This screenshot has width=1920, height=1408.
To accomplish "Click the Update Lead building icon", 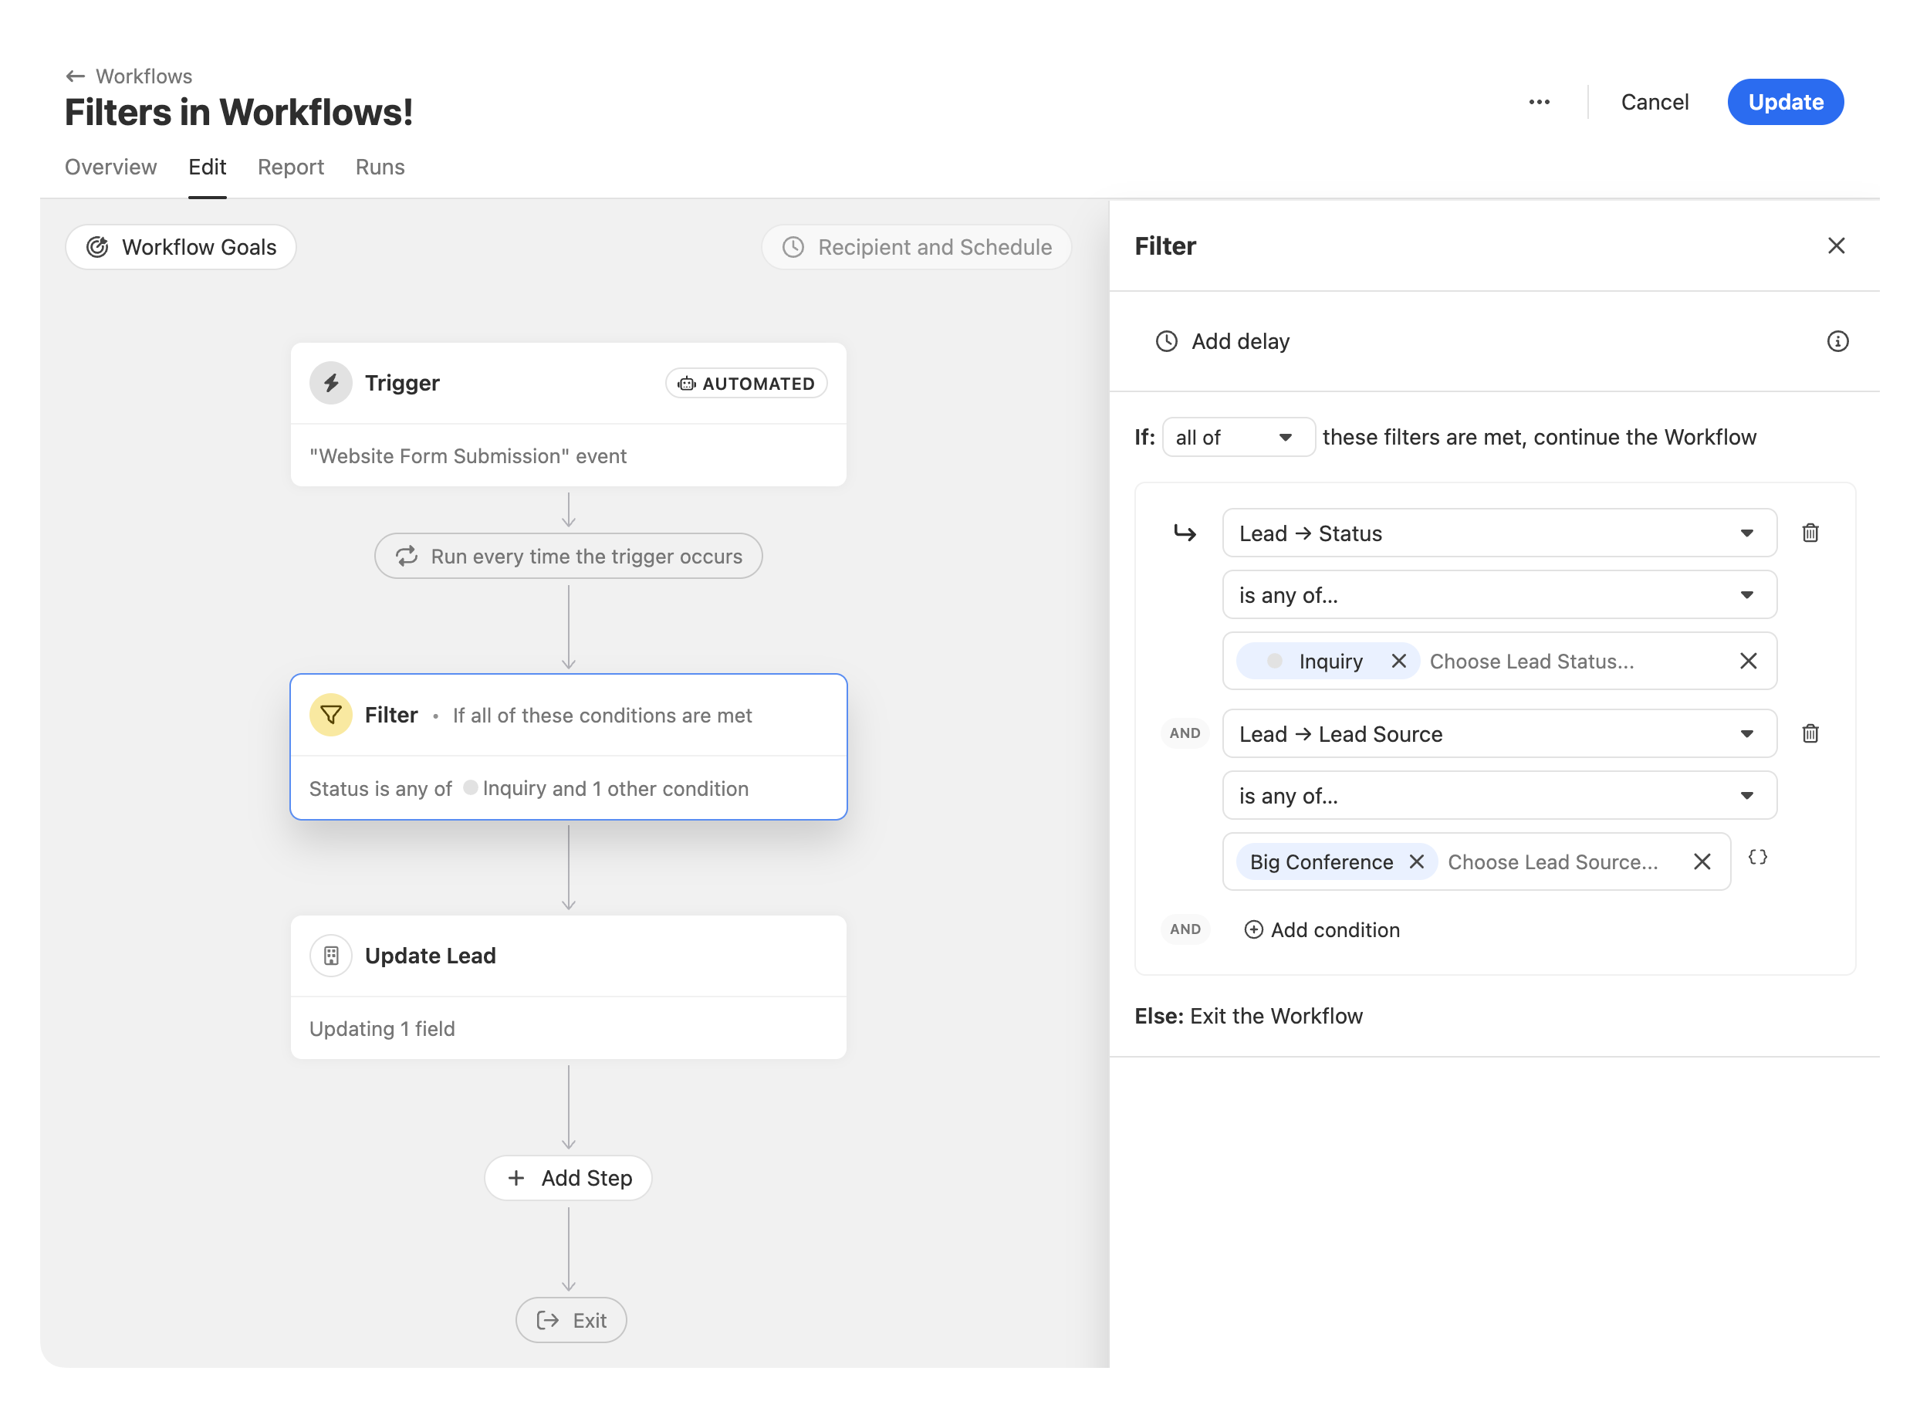I will tap(330, 956).
